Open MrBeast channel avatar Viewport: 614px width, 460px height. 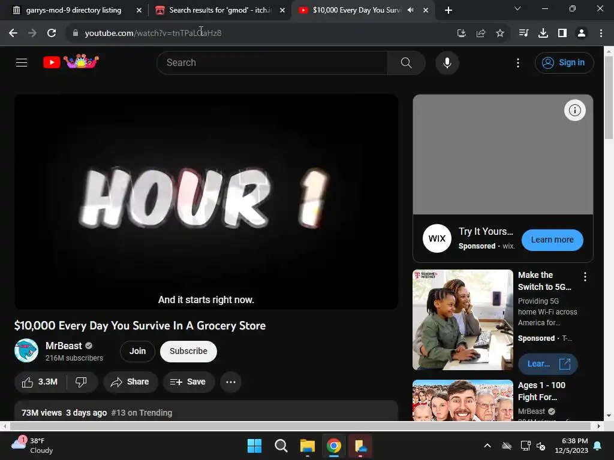tap(26, 350)
